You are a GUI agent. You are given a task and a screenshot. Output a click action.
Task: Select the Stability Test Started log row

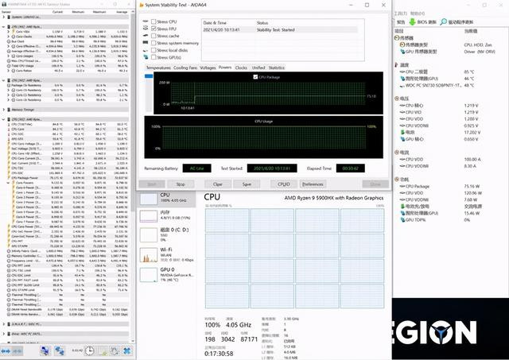pyautogui.click(x=280, y=30)
